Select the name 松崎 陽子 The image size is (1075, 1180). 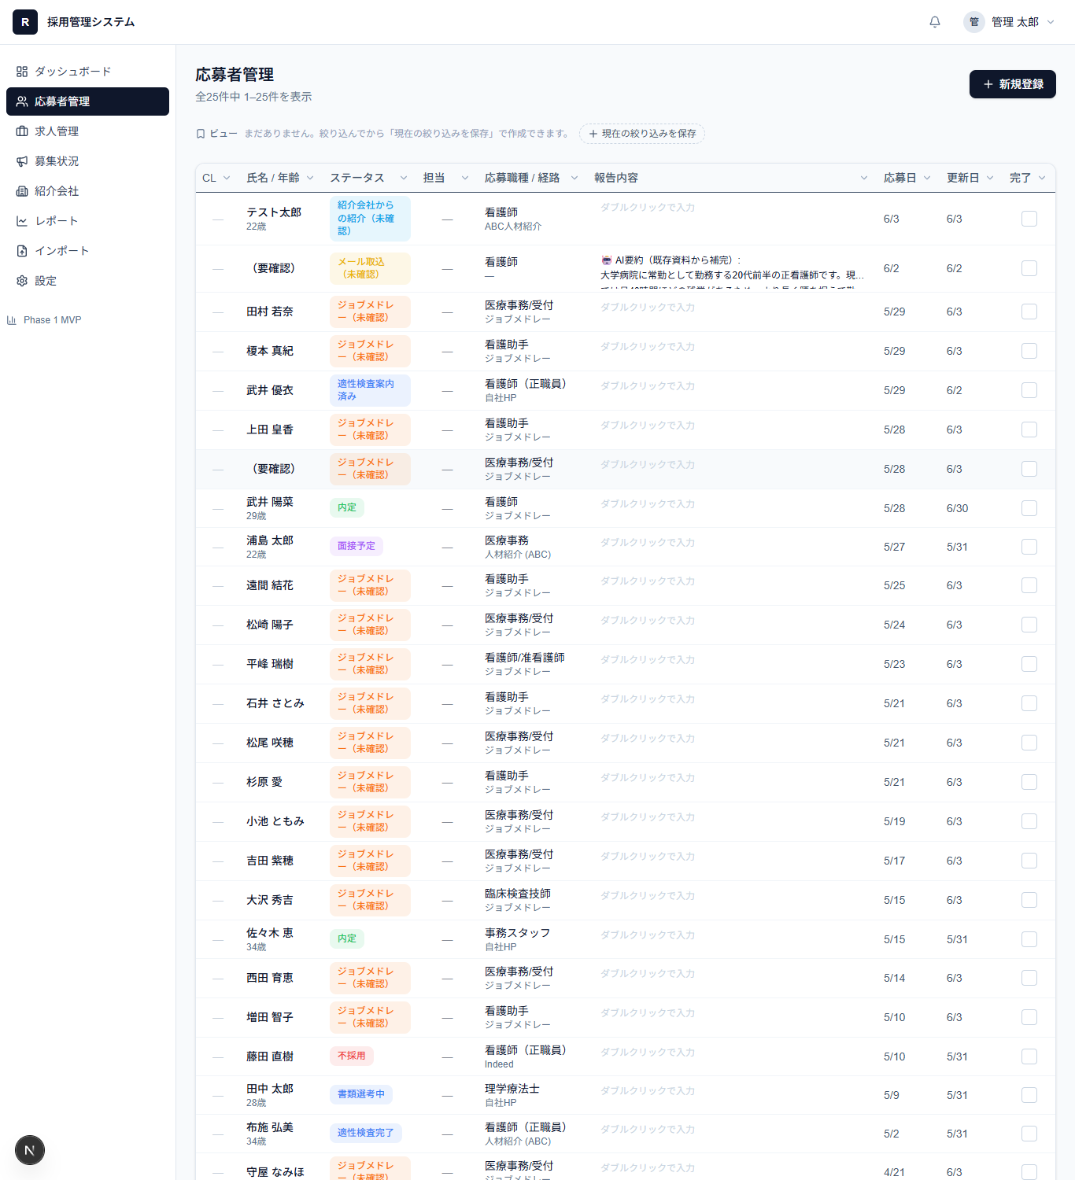click(270, 625)
